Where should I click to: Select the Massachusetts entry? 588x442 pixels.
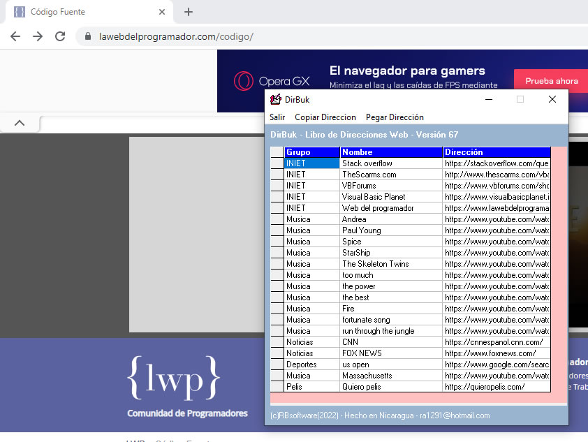(x=392, y=376)
